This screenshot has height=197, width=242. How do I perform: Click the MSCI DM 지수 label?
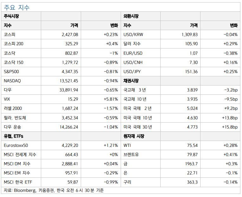coord(17,164)
